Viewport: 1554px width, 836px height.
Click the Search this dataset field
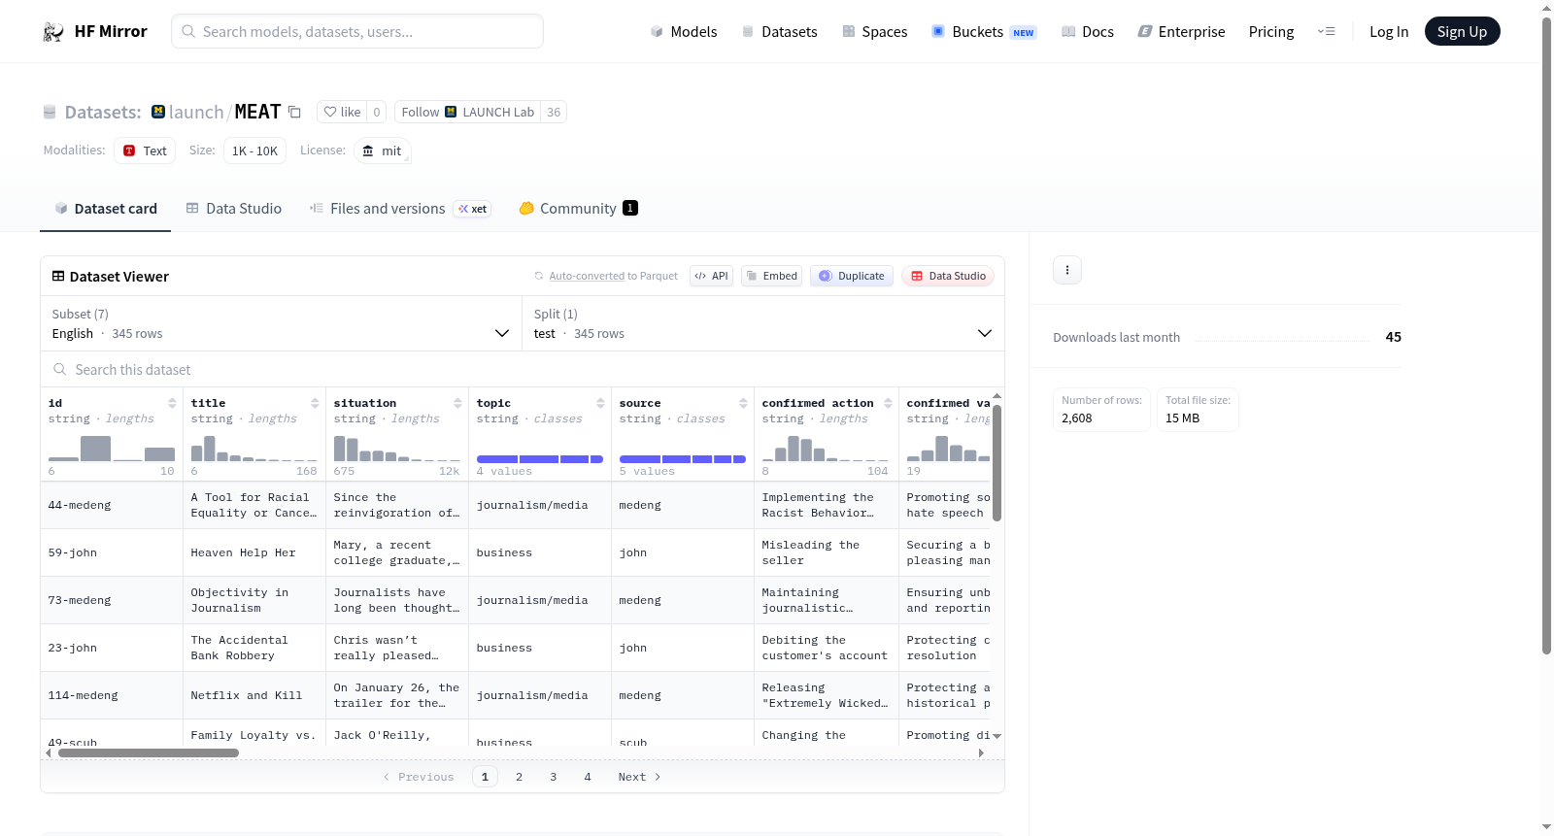click(523, 370)
